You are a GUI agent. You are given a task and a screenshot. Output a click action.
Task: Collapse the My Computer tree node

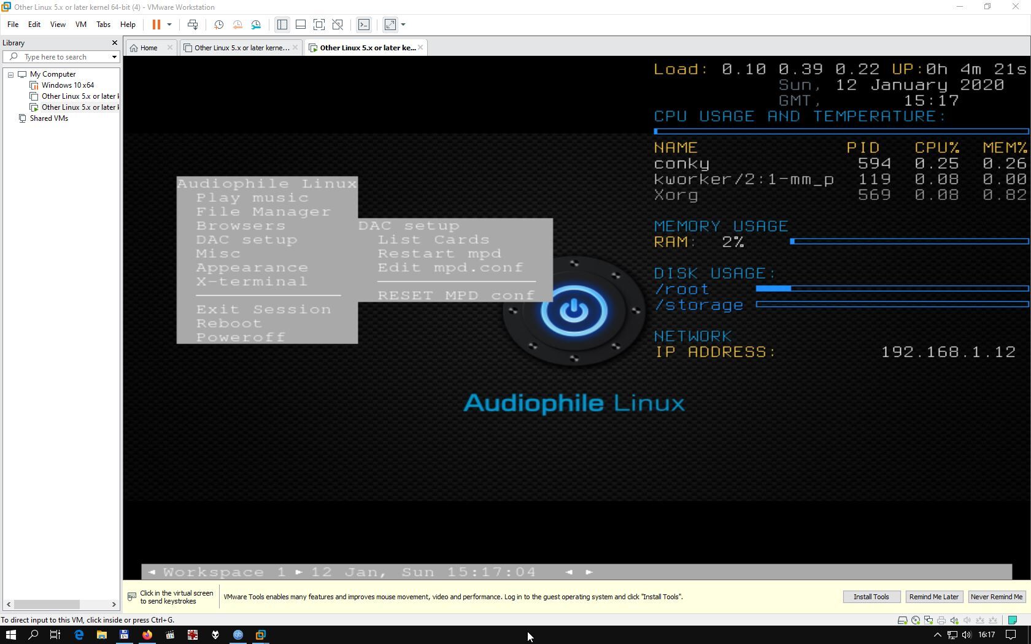coord(11,75)
